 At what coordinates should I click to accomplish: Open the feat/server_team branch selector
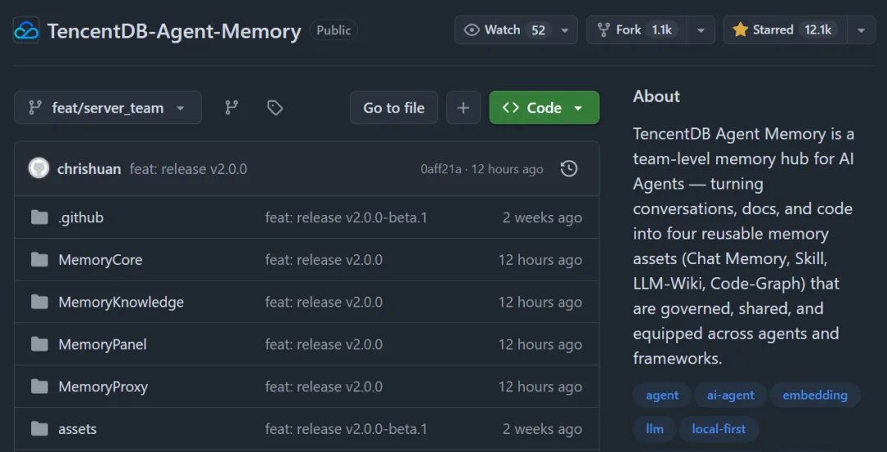(x=108, y=107)
